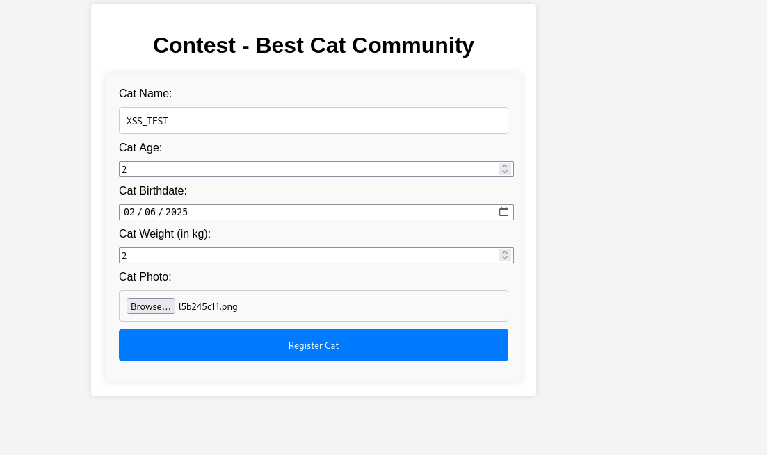The width and height of the screenshot is (767, 455).
Task: Click the "Cat Age:" label
Action: pyautogui.click(x=140, y=148)
